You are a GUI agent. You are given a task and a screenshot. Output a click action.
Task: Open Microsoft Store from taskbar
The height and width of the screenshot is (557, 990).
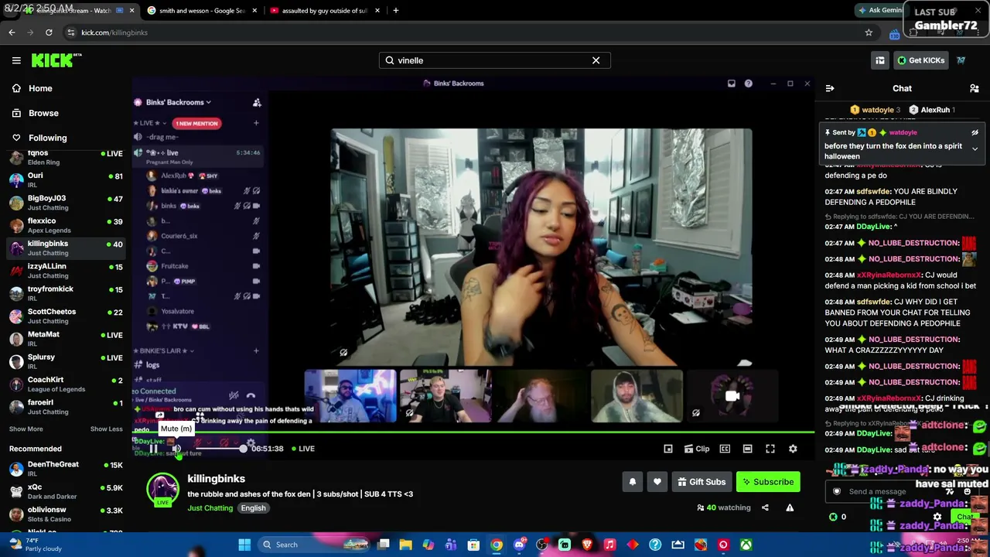tap(473, 545)
